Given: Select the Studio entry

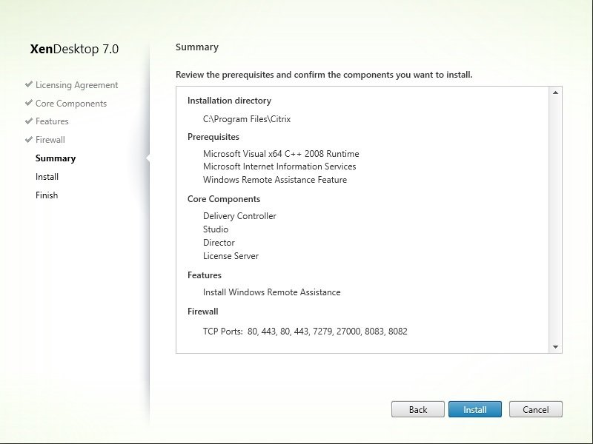Looking at the screenshot, I should coord(216,229).
